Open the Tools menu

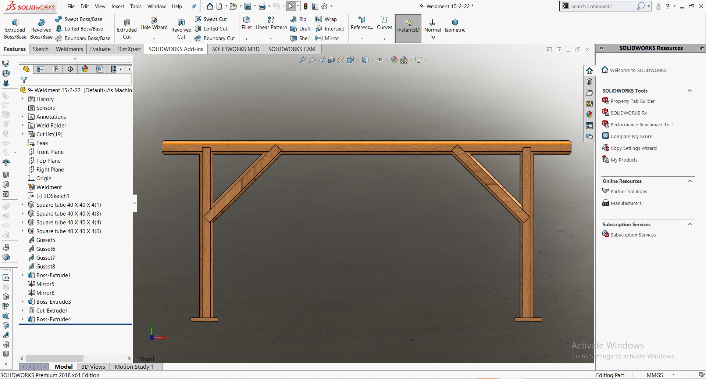point(136,6)
